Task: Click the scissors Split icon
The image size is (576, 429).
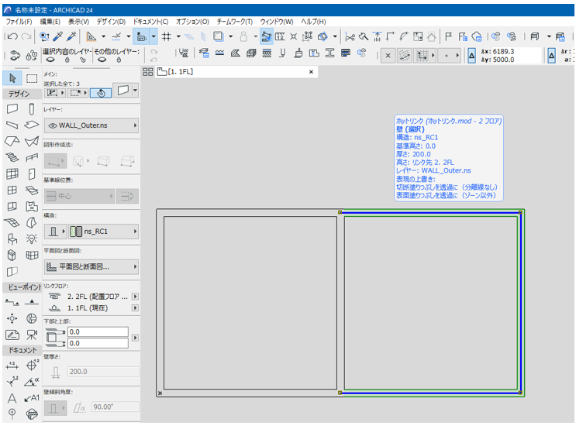Action: [350, 36]
